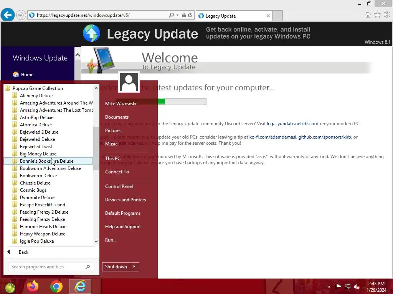Click the taskbar clock and date
The image size is (393, 294).
[x=376, y=287]
